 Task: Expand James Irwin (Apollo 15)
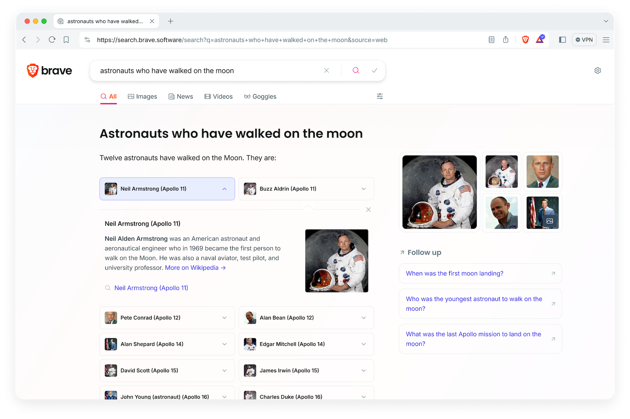pos(306,370)
